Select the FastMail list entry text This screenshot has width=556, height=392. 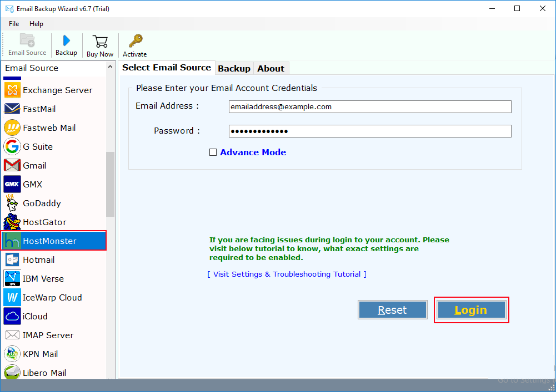point(39,109)
